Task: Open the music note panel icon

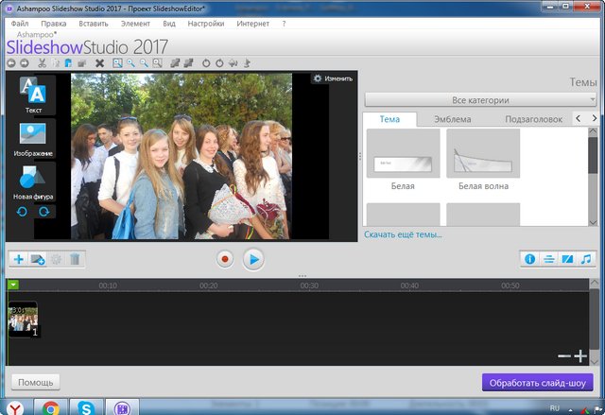Action: 586,259
